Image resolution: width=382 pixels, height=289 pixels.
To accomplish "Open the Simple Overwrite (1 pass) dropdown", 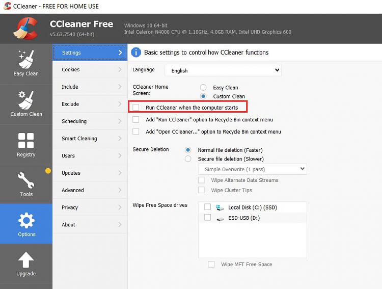I will [x=253, y=169].
